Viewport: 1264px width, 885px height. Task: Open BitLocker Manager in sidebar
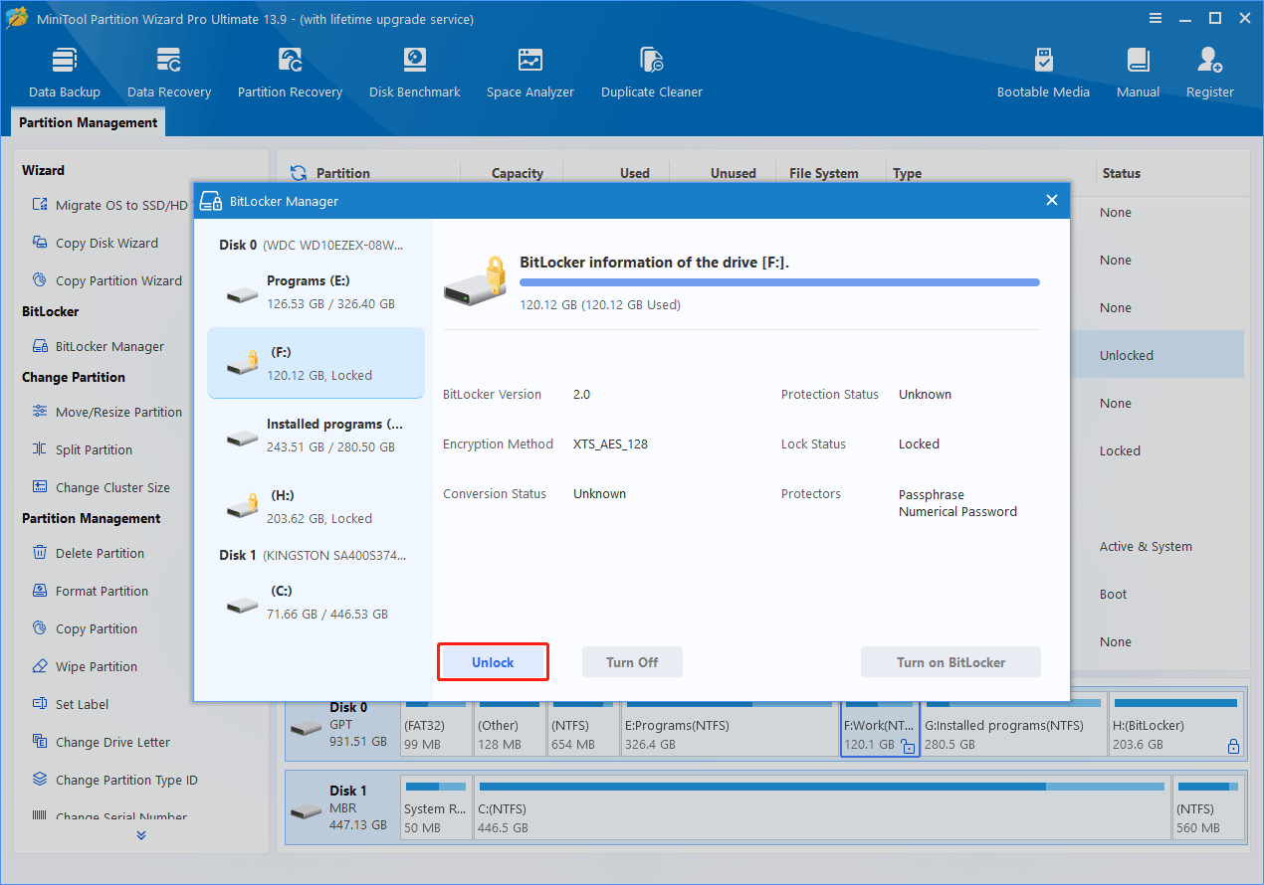point(98,346)
